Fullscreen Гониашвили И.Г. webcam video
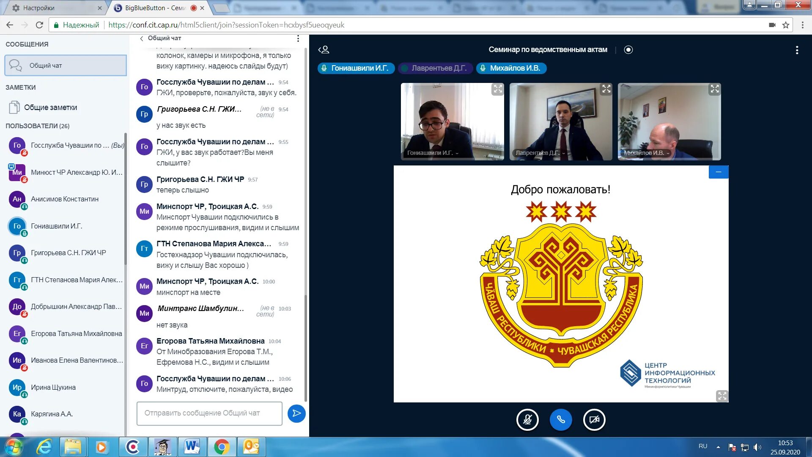This screenshot has width=812, height=457. pyautogui.click(x=498, y=89)
